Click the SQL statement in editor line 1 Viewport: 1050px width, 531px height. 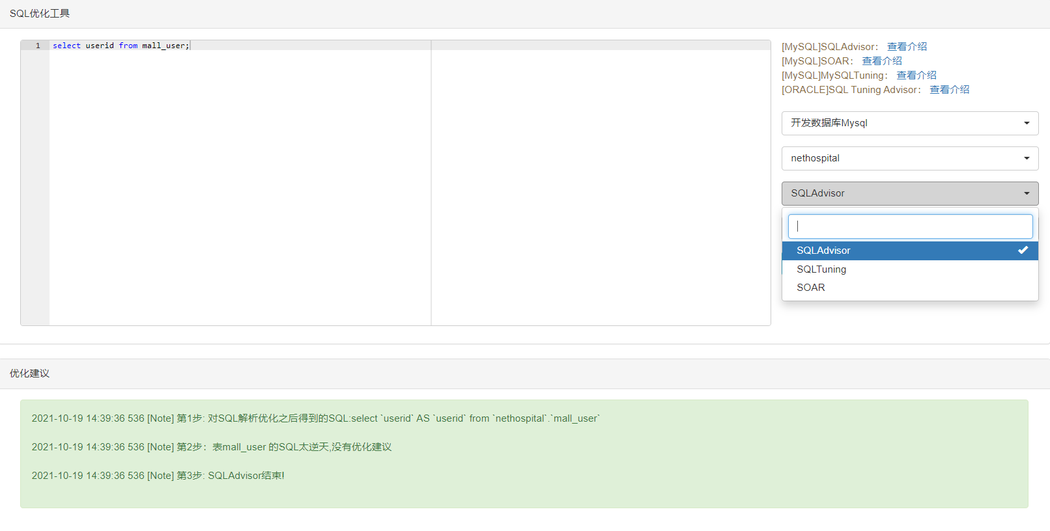121,46
